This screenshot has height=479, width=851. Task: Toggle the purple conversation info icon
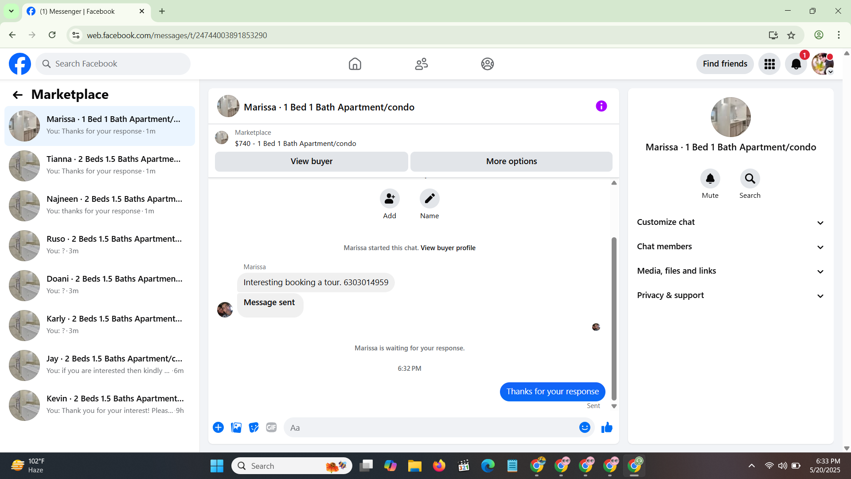tap(601, 106)
